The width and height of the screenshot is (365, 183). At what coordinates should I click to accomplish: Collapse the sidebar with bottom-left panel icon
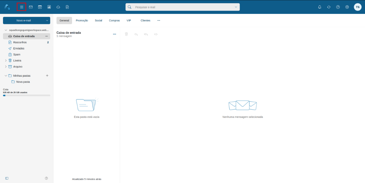(x=7, y=178)
